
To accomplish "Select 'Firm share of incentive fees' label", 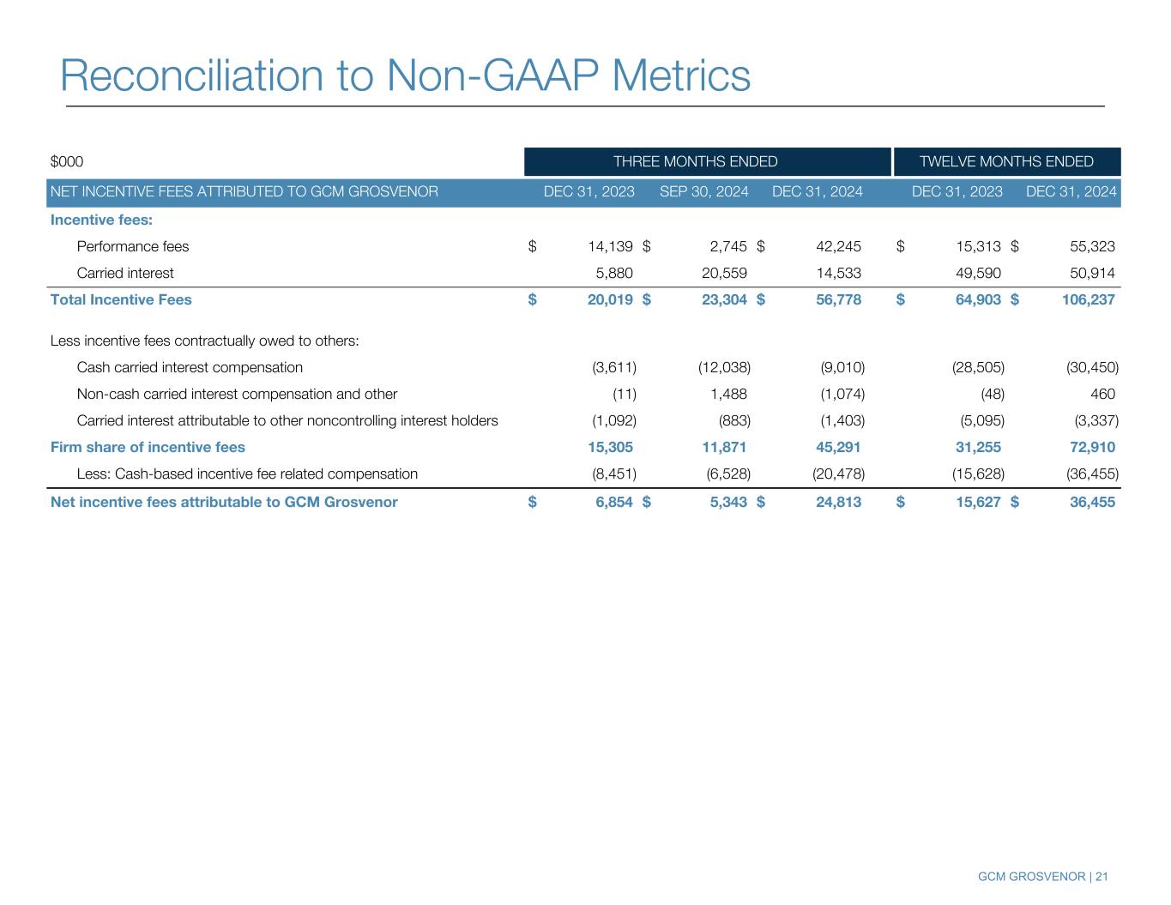I will (x=148, y=447).
